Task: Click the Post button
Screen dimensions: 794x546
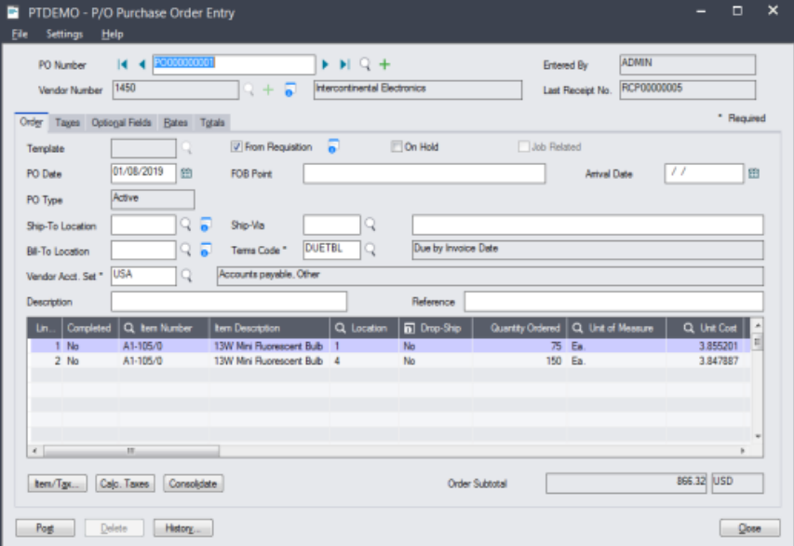Action: [x=45, y=528]
